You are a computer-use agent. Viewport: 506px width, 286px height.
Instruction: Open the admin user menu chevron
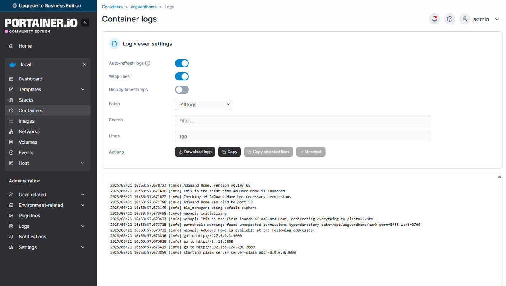[x=497, y=19]
